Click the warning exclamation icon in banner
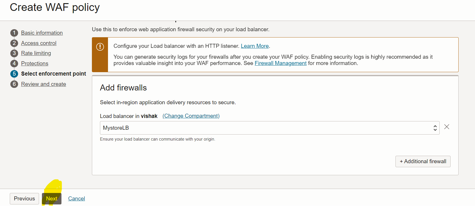 100,47
